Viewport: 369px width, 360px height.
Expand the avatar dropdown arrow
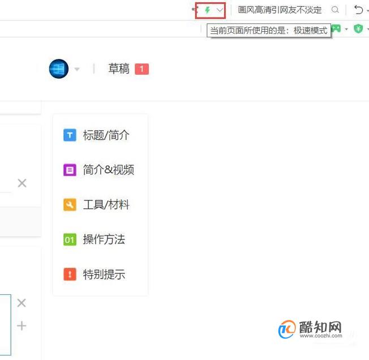coord(77,69)
